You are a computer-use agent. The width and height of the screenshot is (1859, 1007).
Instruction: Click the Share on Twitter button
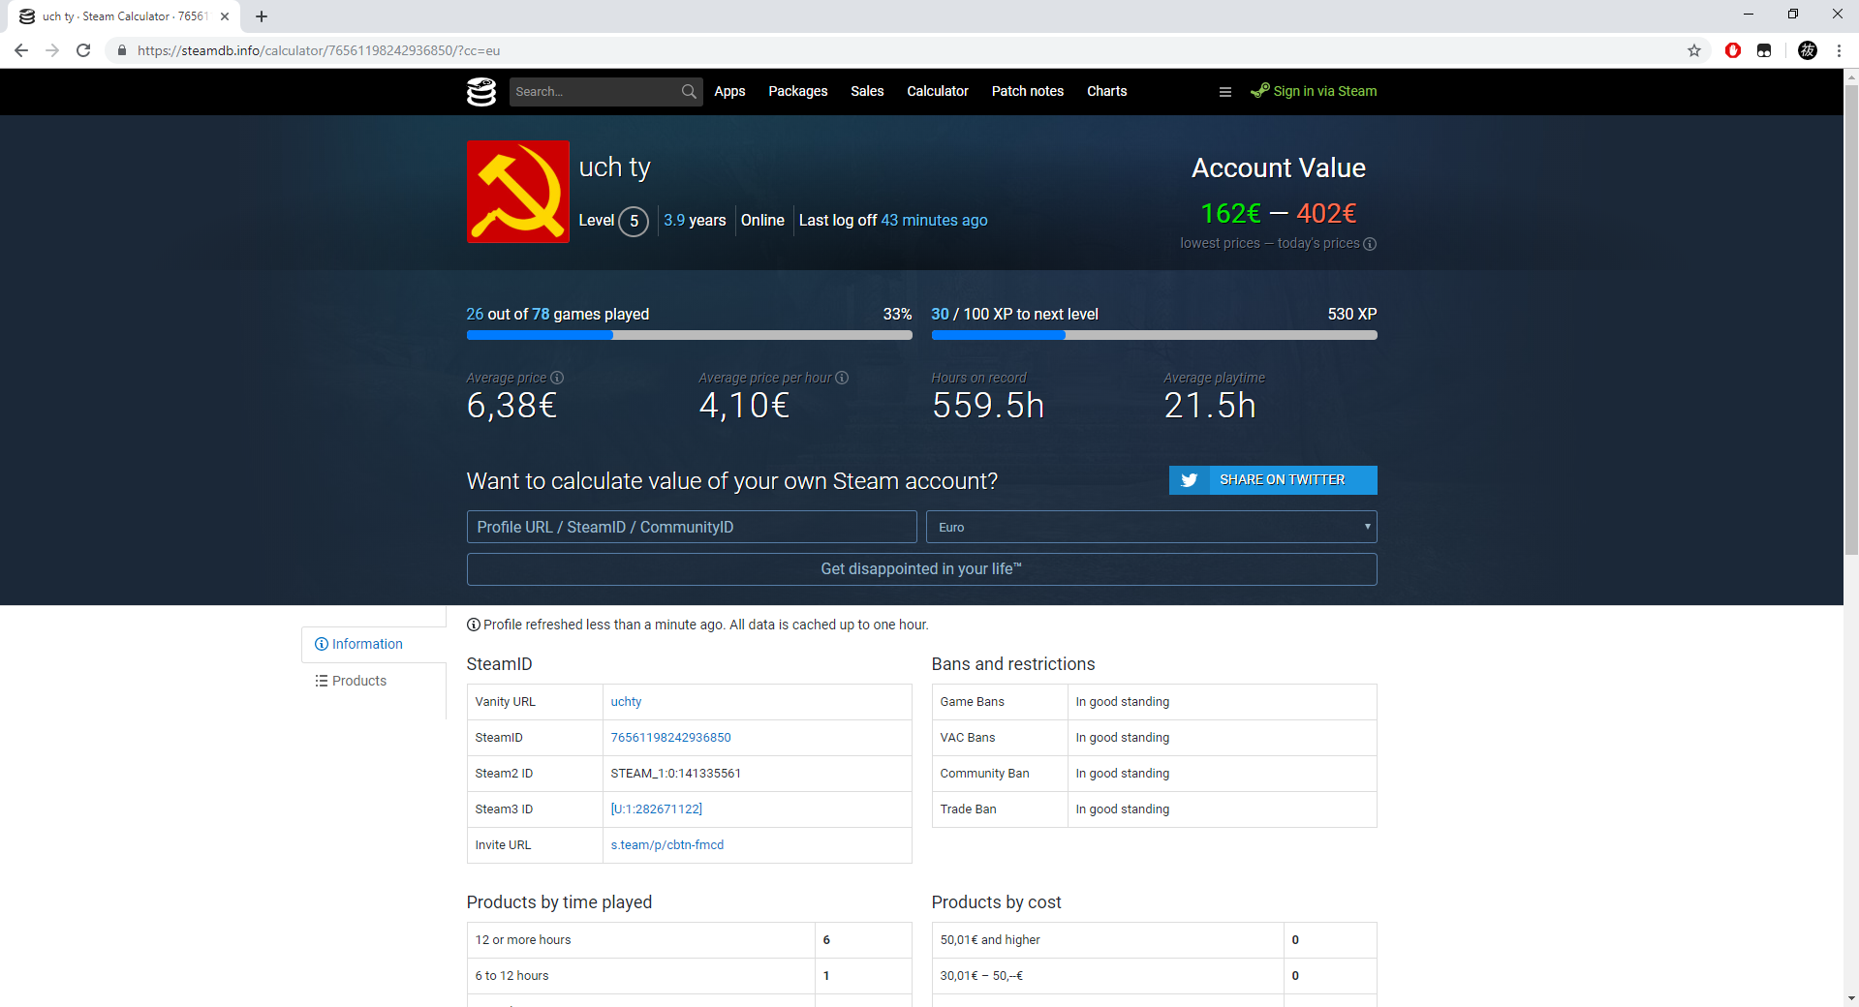[1273, 480]
